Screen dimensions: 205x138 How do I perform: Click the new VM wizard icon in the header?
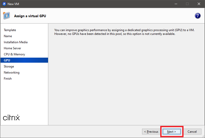(x=6, y=16)
